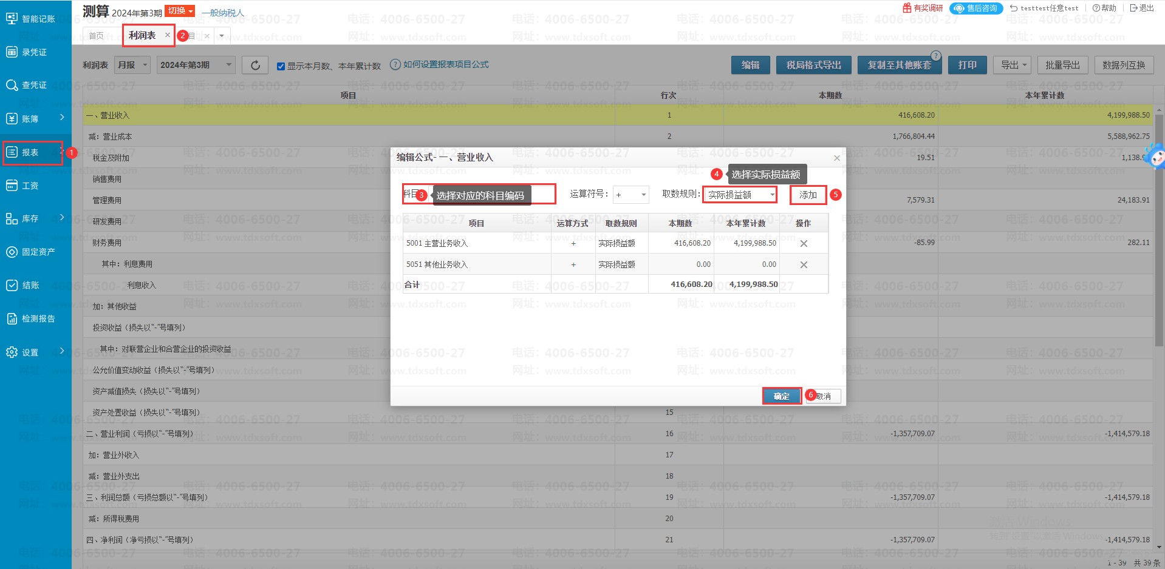1165x569 pixels.
Task: Open 固定资产 fixed assets module
Action: 32,252
